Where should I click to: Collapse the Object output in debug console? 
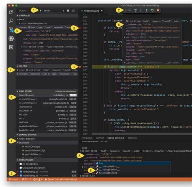(x=81, y=151)
